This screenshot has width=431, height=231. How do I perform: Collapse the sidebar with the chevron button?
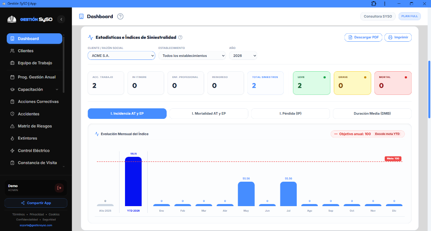[61, 19]
